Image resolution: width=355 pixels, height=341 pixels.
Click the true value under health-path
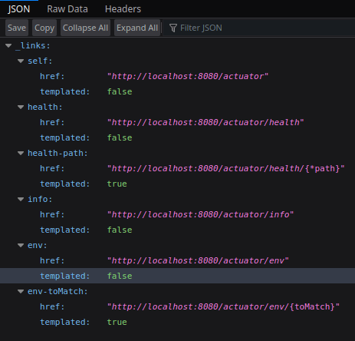(117, 184)
